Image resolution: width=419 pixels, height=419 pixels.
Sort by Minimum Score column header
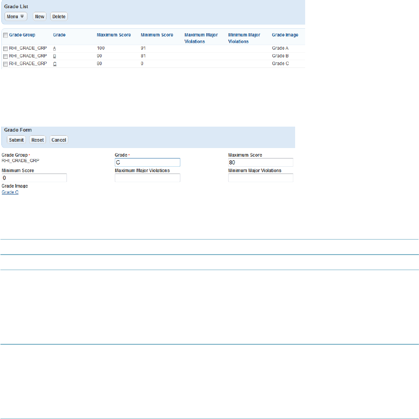tap(157, 35)
